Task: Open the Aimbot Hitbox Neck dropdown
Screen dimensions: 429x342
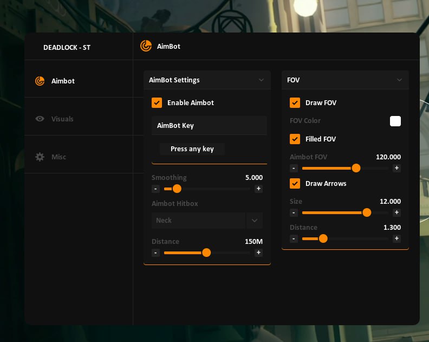Action: point(254,221)
